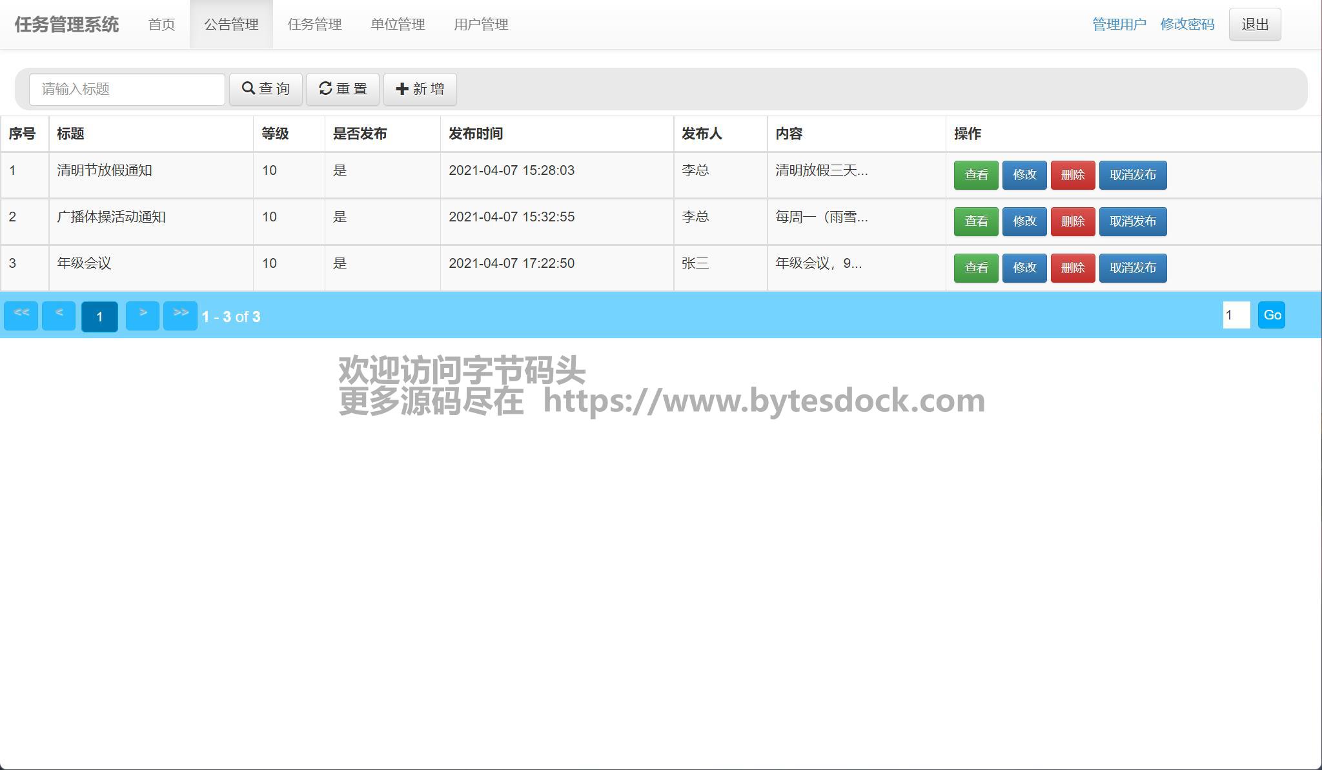Select page 1 in pagination
Viewport: 1322px width, 770px height.
click(99, 316)
